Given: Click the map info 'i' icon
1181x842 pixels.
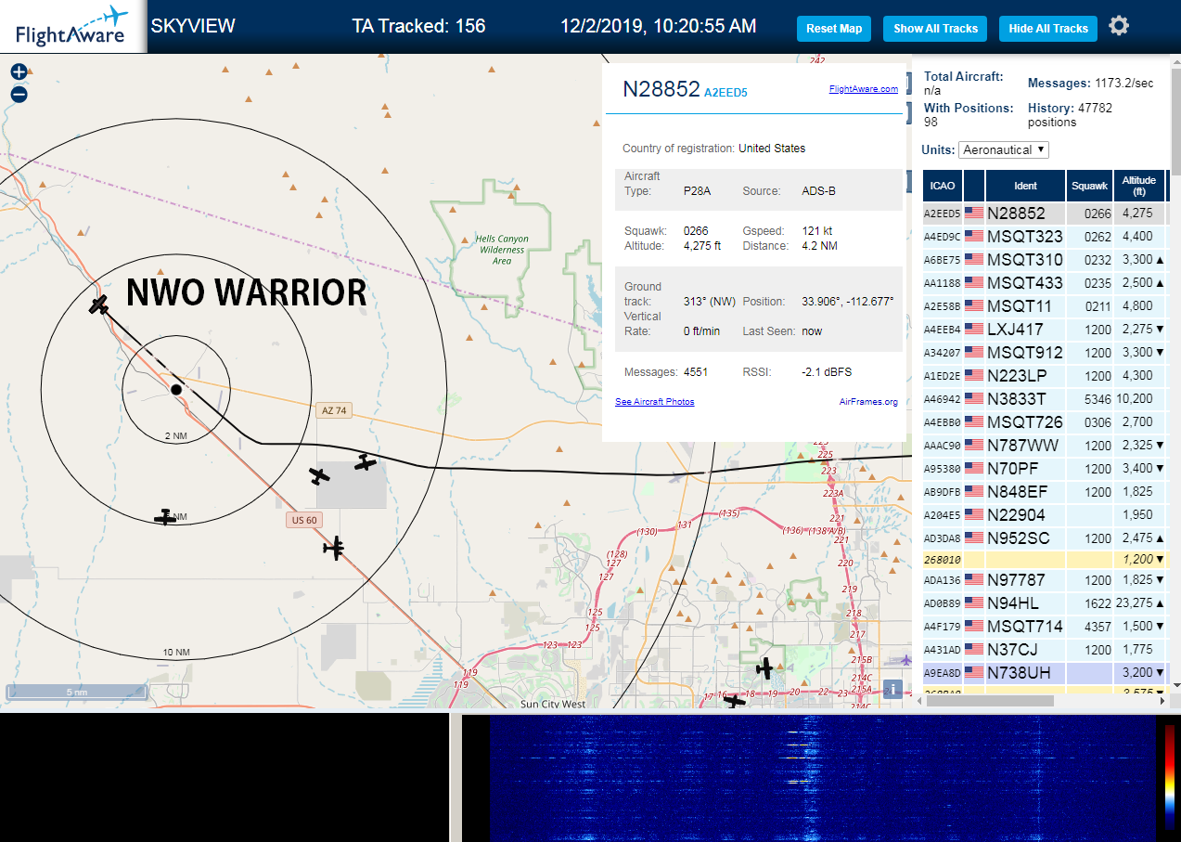Looking at the screenshot, I should pyautogui.click(x=892, y=689).
